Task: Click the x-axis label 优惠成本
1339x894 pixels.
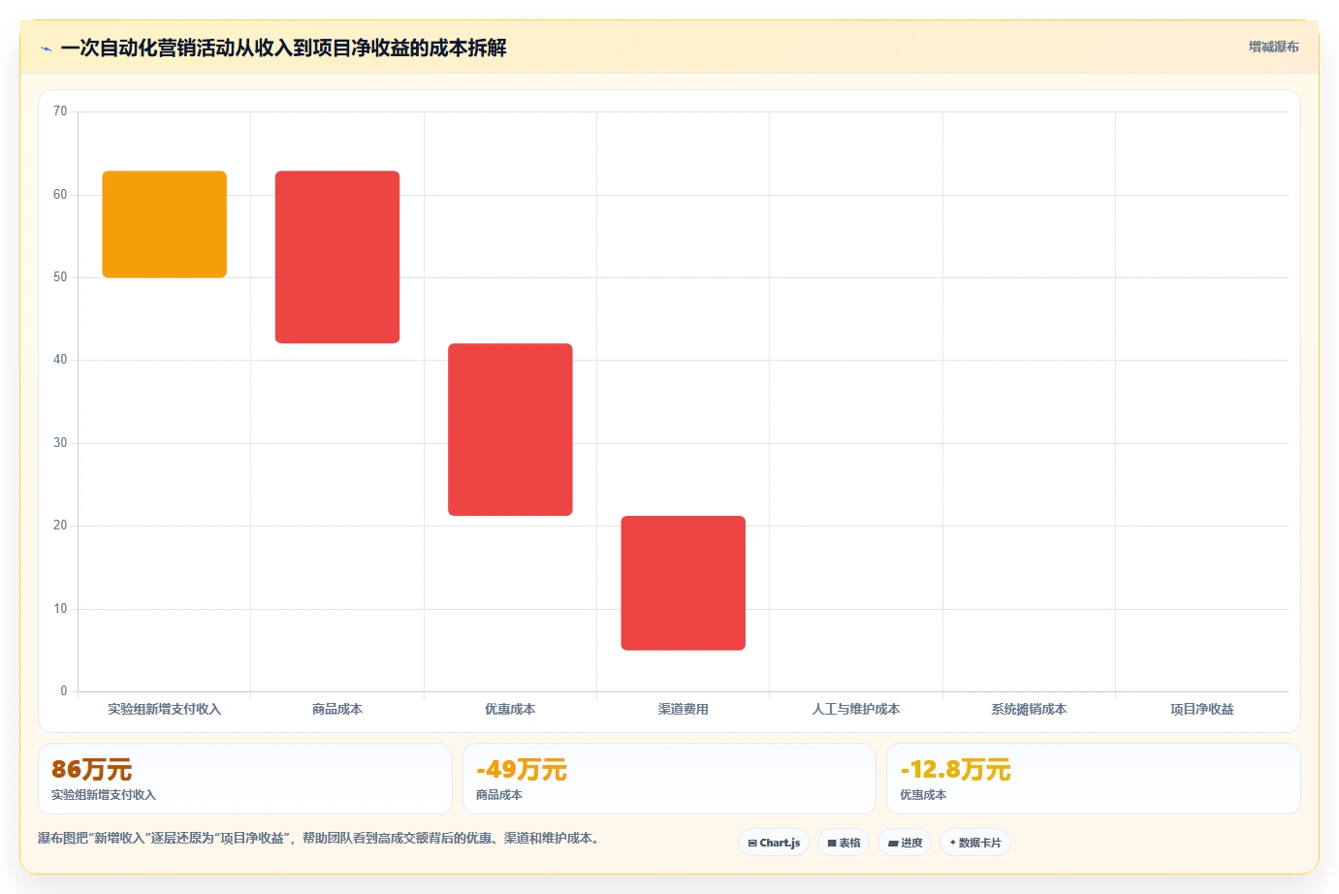Action: coord(510,709)
